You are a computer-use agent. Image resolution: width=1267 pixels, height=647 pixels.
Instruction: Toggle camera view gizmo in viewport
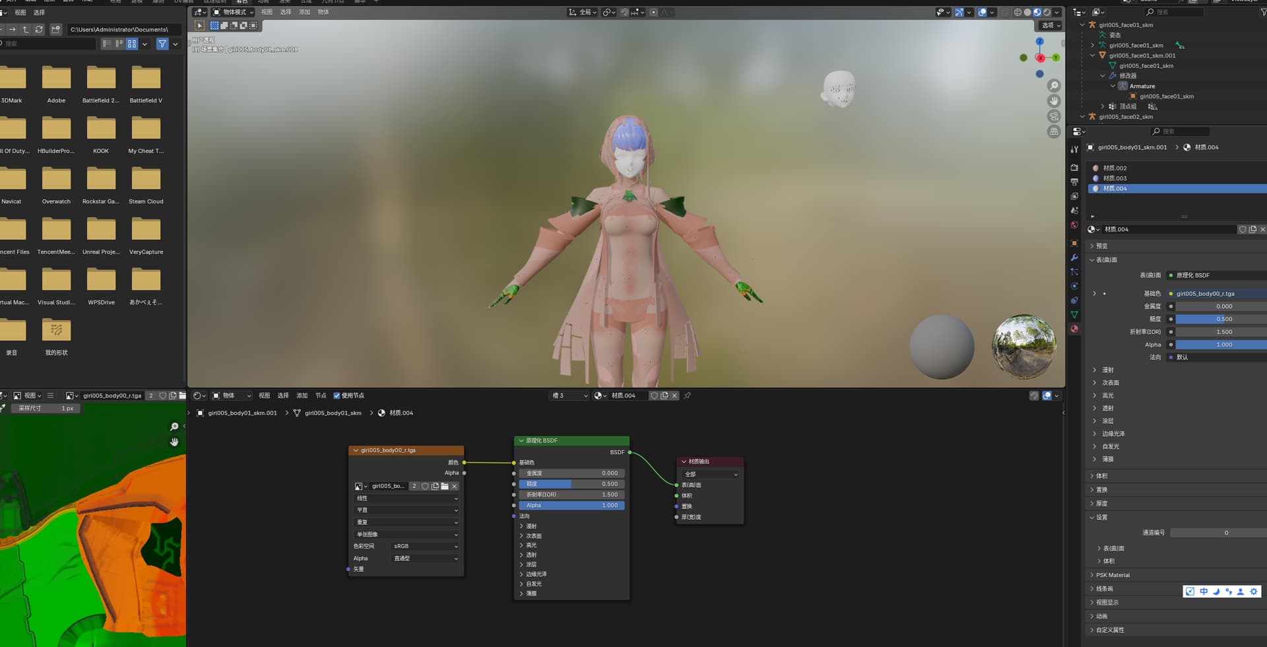(1054, 116)
